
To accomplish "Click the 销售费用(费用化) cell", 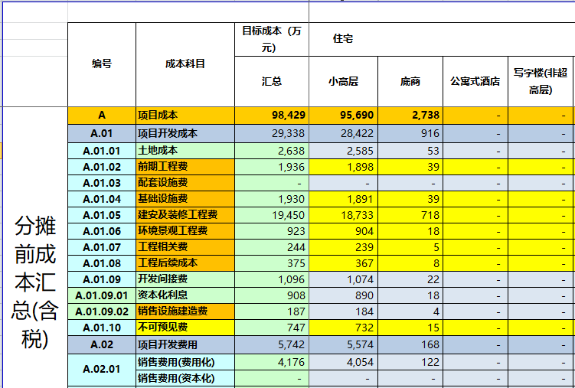I will pyautogui.click(x=185, y=361).
